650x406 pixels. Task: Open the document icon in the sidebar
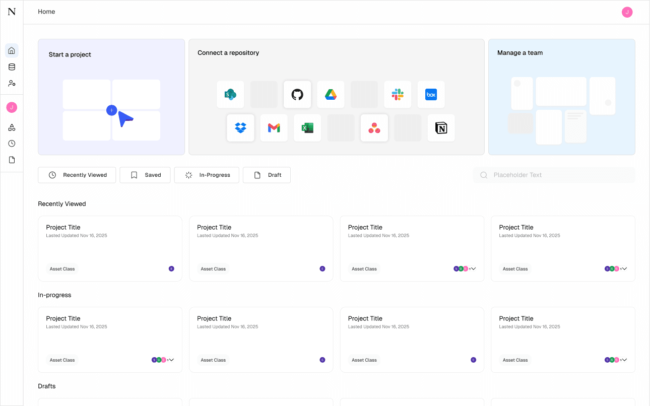(x=12, y=160)
